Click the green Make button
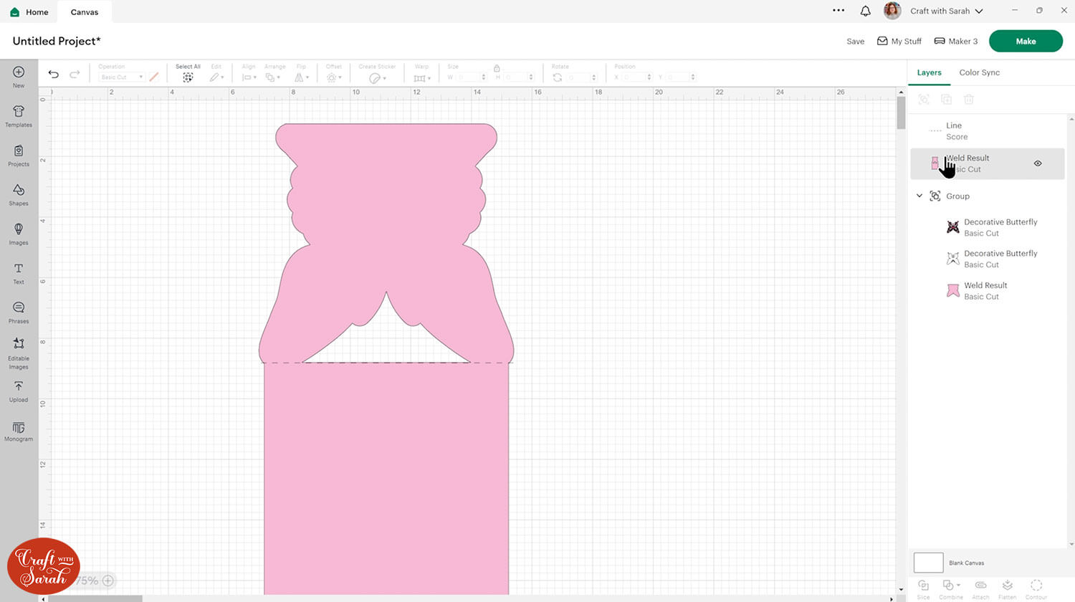This screenshot has height=602, width=1075. 1026,41
